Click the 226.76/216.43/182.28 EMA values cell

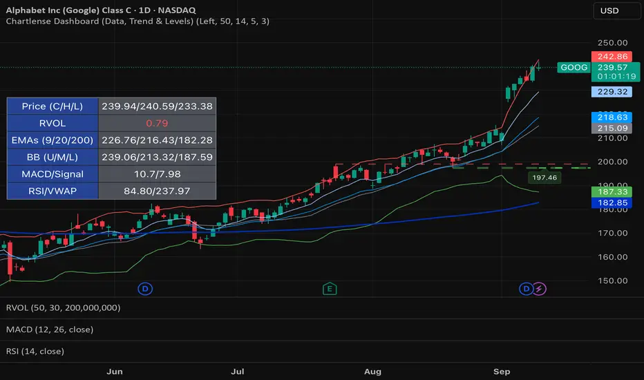click(158, 140)
